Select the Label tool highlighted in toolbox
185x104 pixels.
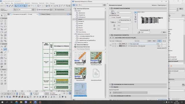click(x=5, y=49)
